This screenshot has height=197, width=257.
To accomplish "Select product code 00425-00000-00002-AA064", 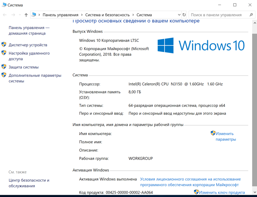I will 129,193.
